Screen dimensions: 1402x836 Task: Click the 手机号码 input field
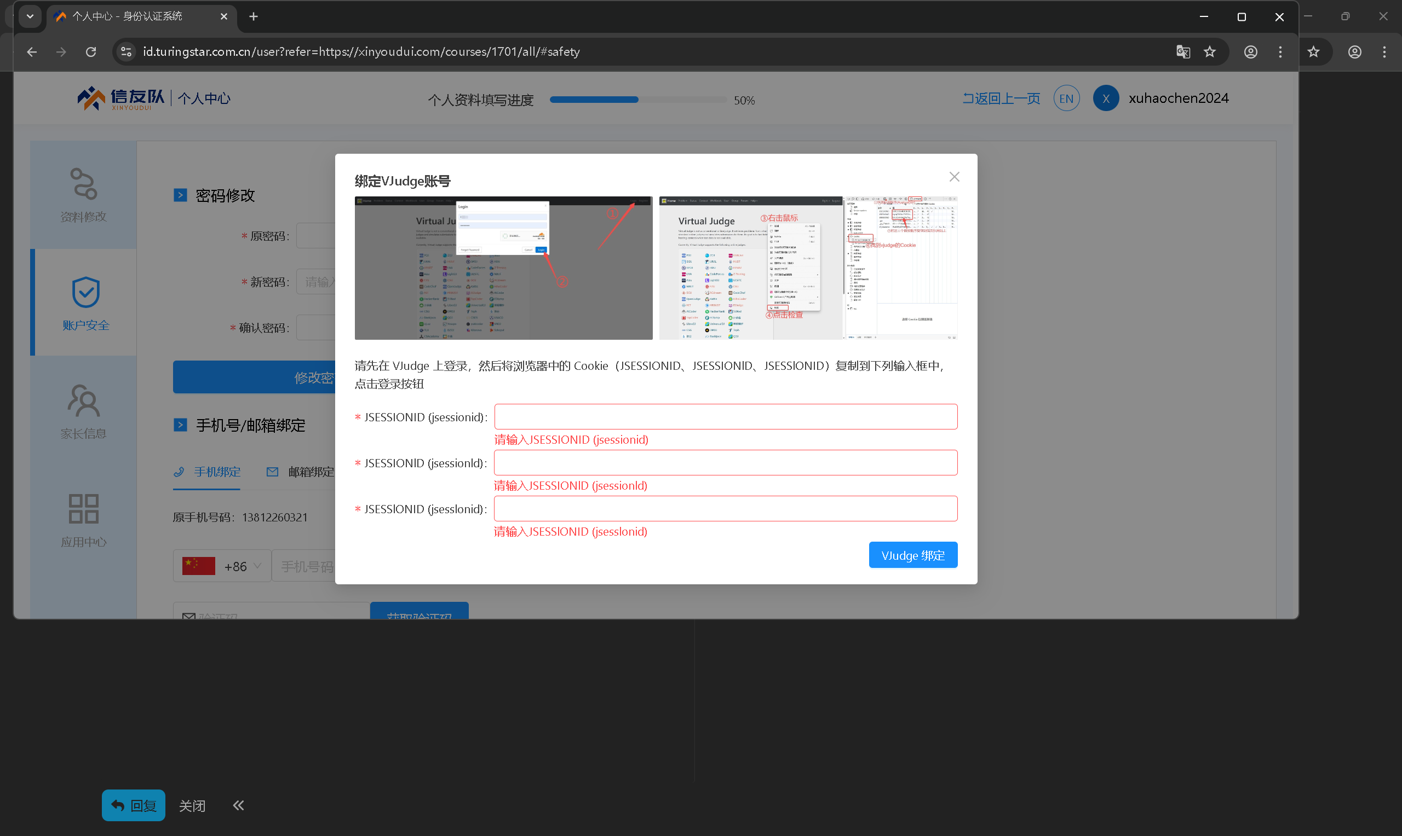pyautogui.click(x=304, y=566)
